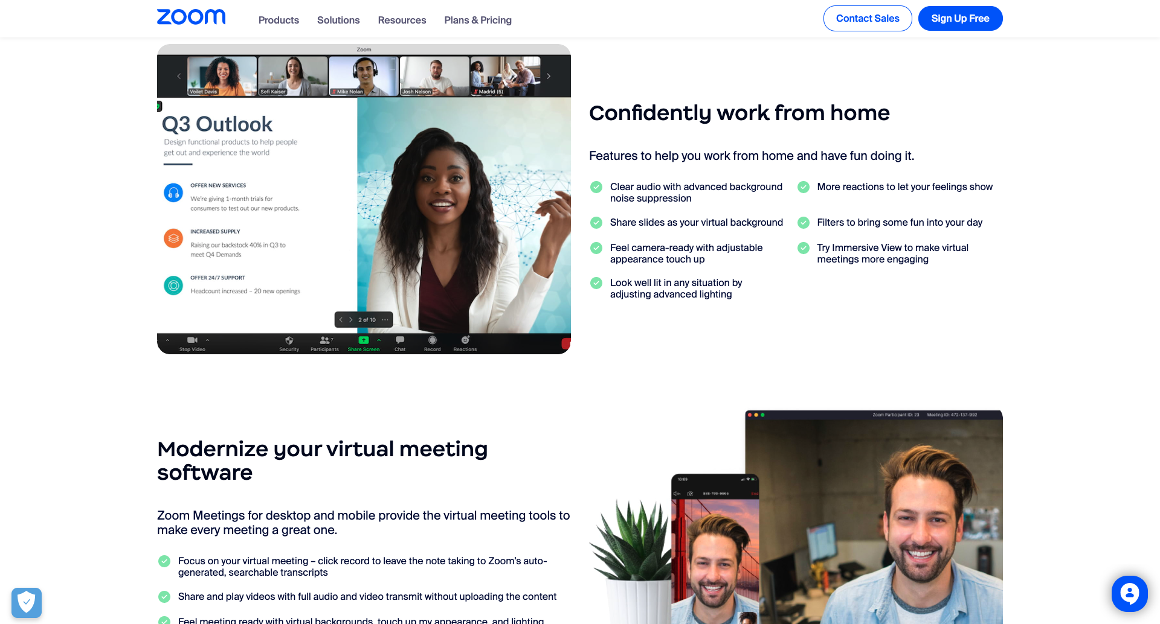
Task: Click the text Filters to bring some fun
Action: coord(900,223)
